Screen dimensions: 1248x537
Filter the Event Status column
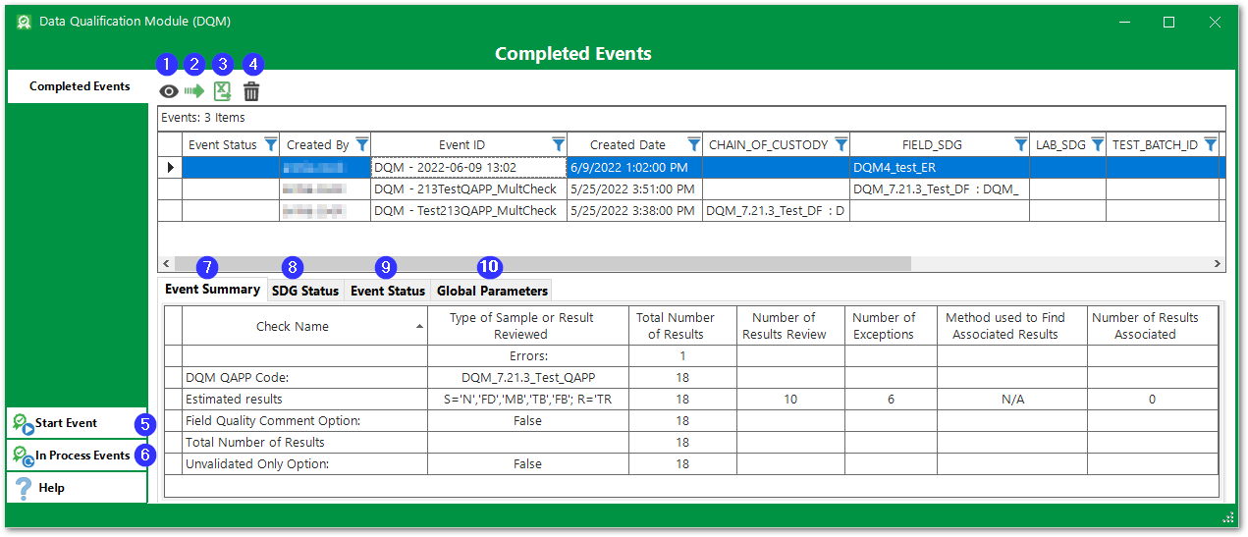click(x=269, y=144)
